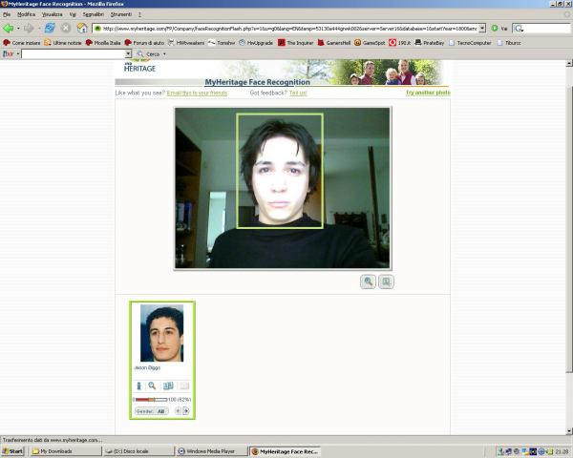Click the info icon on match card
The image size is (573, 458).
pyautogui.click(x=138, y=385)
